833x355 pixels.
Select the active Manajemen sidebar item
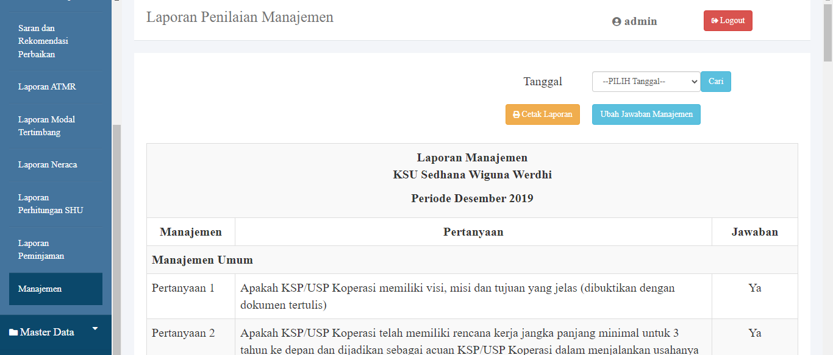pyautogui.click(x=55, y=289)
